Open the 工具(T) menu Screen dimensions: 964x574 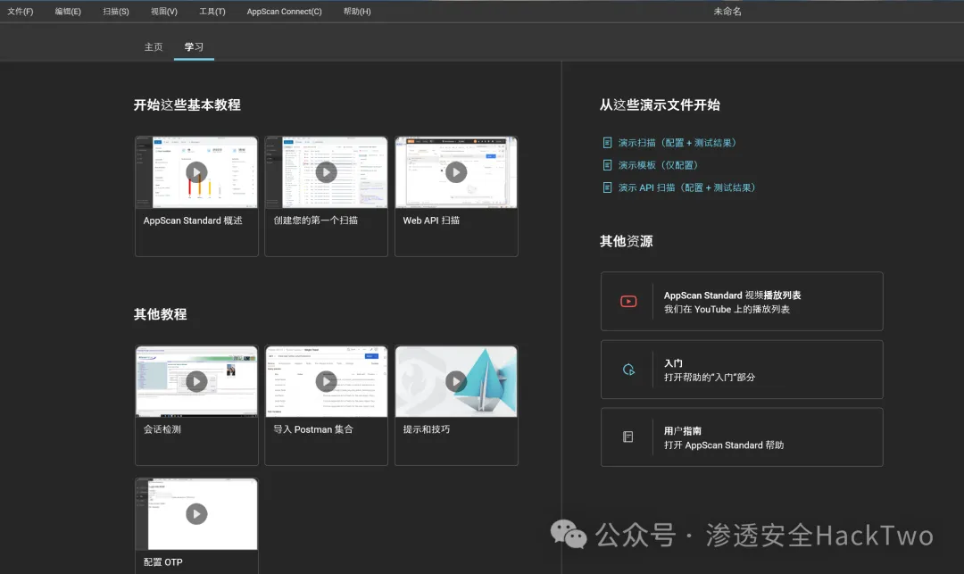pos(212,11)
